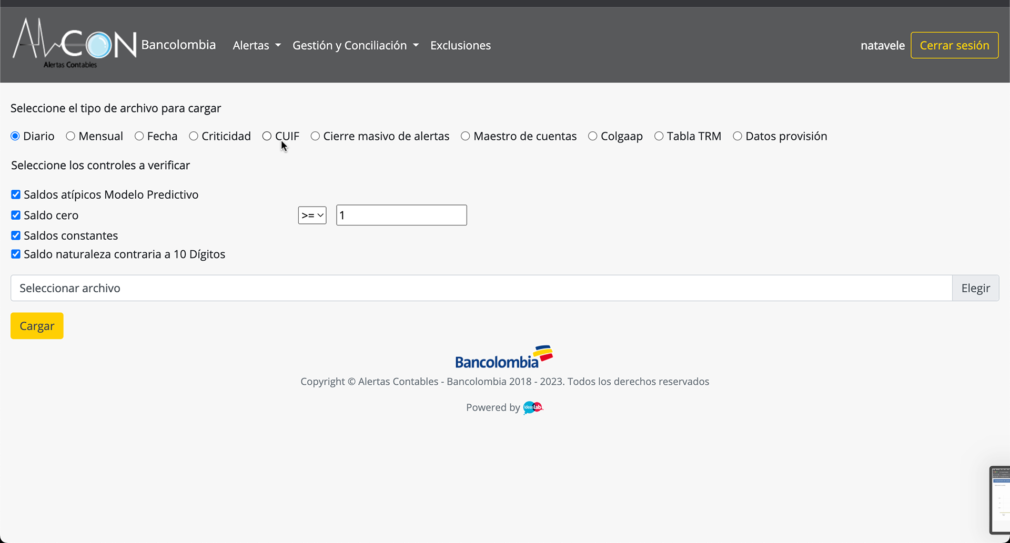Click the Elegir file browse button
The image size is (1010, 543).
coord(975,288)
